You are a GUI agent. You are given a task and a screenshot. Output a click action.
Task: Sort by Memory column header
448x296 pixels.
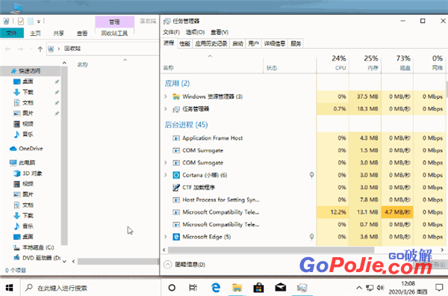point(365,63)
